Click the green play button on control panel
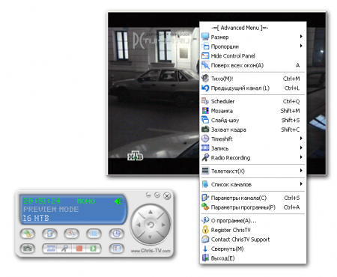The width and height of the screenshot is (337, 277). pos(93,249)
